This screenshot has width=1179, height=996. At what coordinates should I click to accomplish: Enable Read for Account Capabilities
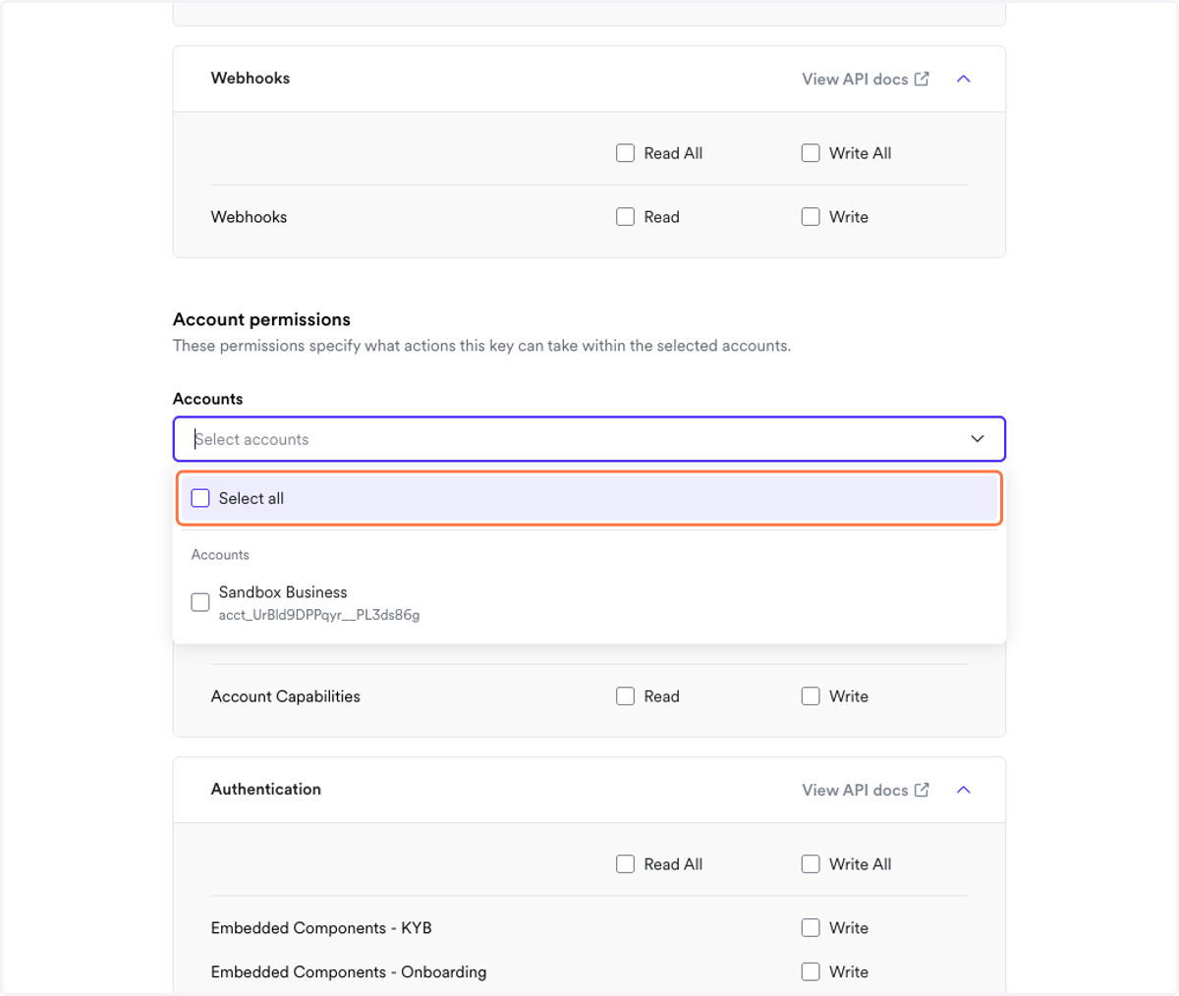[x=625, y=696]
